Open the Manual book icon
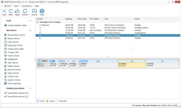The width and height of the screenshot is (181, 108). tap(34, 11)
